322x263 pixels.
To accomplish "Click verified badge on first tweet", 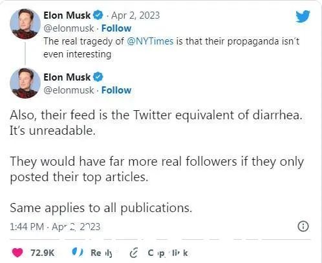I will tap(98, 15).
